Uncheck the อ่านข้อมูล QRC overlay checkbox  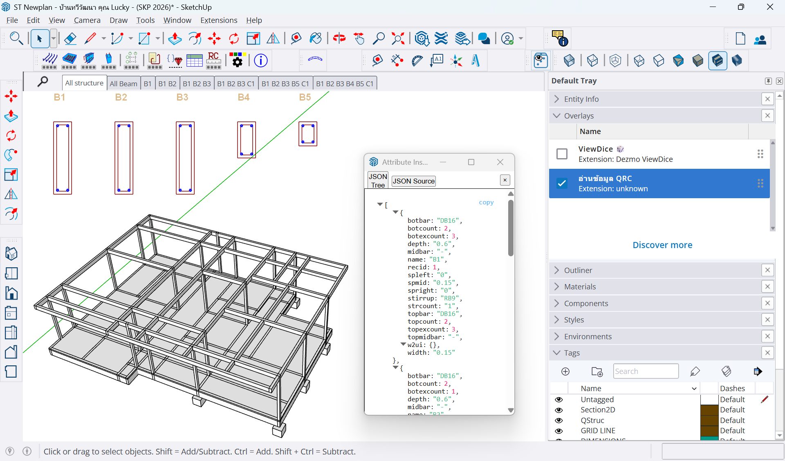click(x=562, y=183)
